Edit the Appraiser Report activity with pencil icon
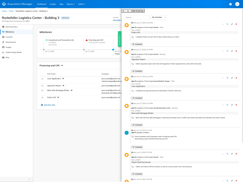The height and width of the screenshot is (182, 243). click(232, 51)
